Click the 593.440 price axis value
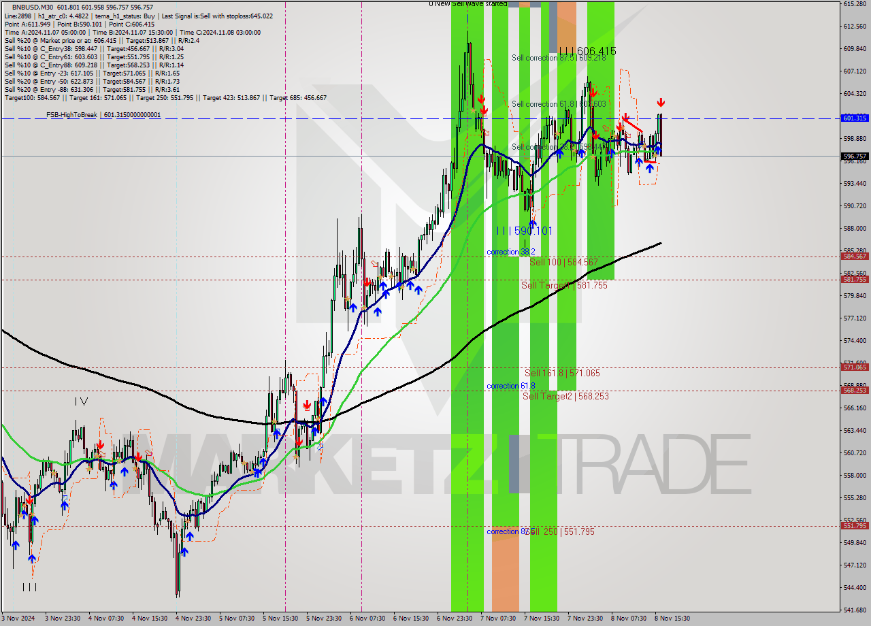 (854, 184)
